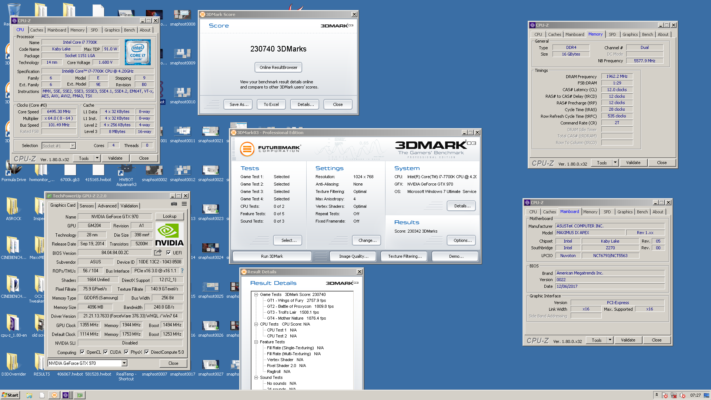
Task: Click the show desktop icon in tray
Action: 707,395
